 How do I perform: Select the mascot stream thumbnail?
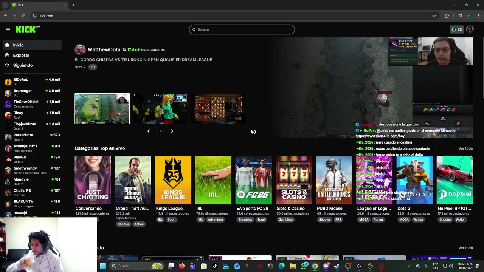click(x=160, y=108)
